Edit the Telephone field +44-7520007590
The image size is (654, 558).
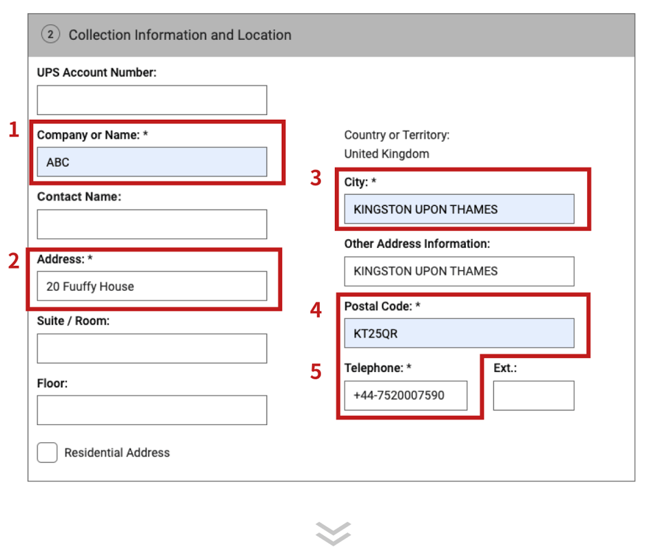pyautogui.click(x=405, y=395)
